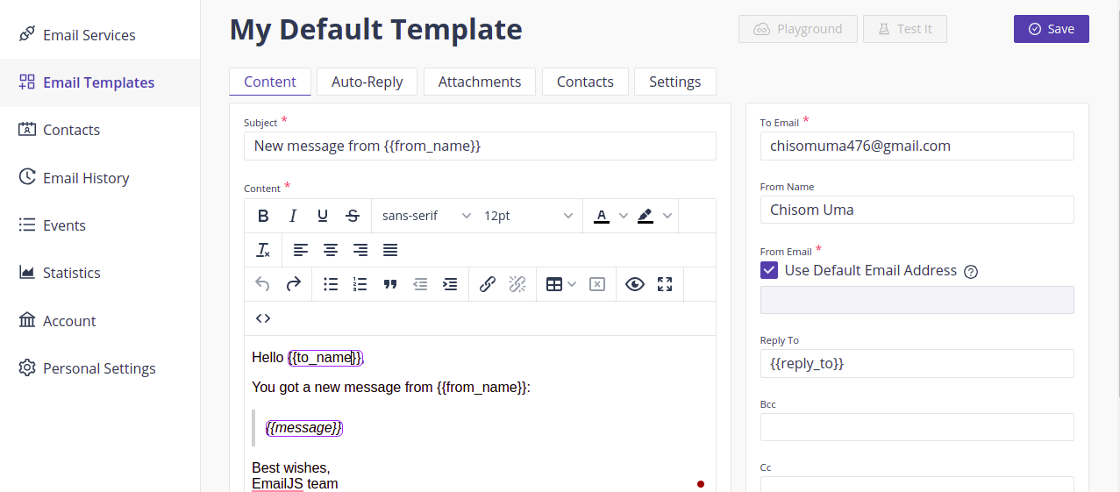The width and height of the screenshot is (1120, 492).
Task: Decrease indent of paragraph
Action: pos(420,284)
